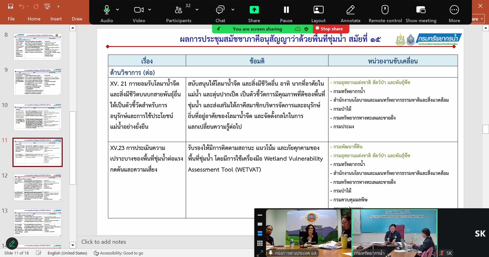The image size is (489, 257).
Task: Click the slide area scroll up arrow
Action: pos(486,28)
